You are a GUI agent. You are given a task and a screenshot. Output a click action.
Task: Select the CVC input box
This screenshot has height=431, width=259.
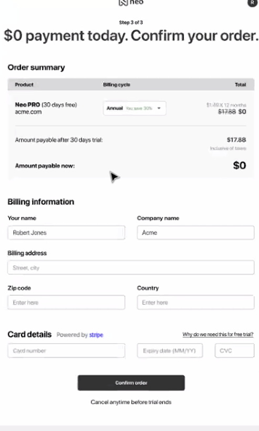click(235, 350)
